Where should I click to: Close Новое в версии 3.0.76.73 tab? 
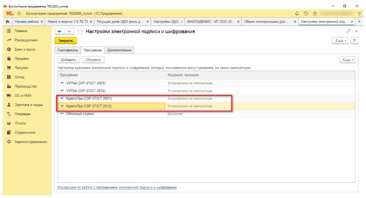[x=91, y=22]
